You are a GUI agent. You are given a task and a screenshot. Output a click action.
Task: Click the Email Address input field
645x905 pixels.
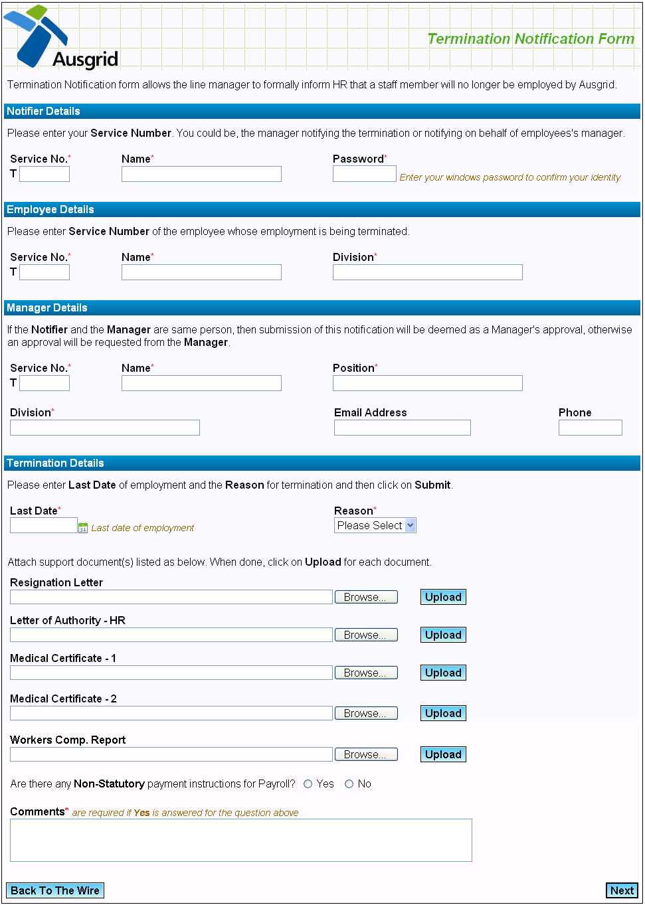point(402,428)
